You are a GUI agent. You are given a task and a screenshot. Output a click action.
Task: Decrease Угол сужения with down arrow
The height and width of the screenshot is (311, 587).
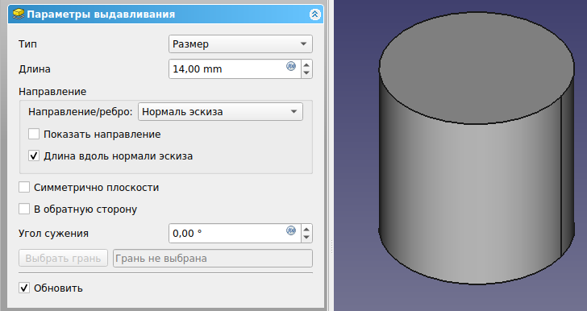[306, 237]
